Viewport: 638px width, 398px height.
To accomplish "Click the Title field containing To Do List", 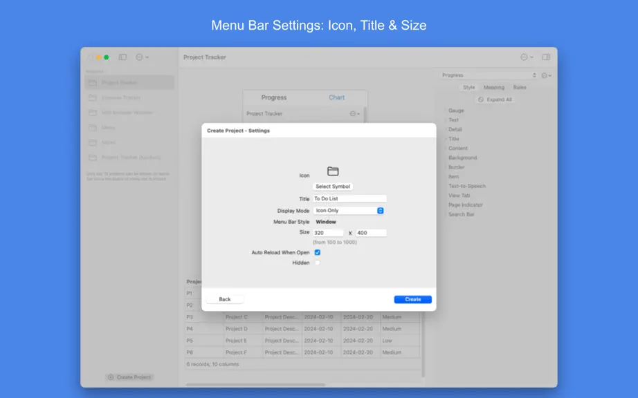I will click(x=349, y=198).
